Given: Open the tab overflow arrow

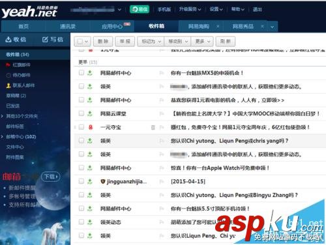Looking at the screenshot, I should tap(273, 27).
